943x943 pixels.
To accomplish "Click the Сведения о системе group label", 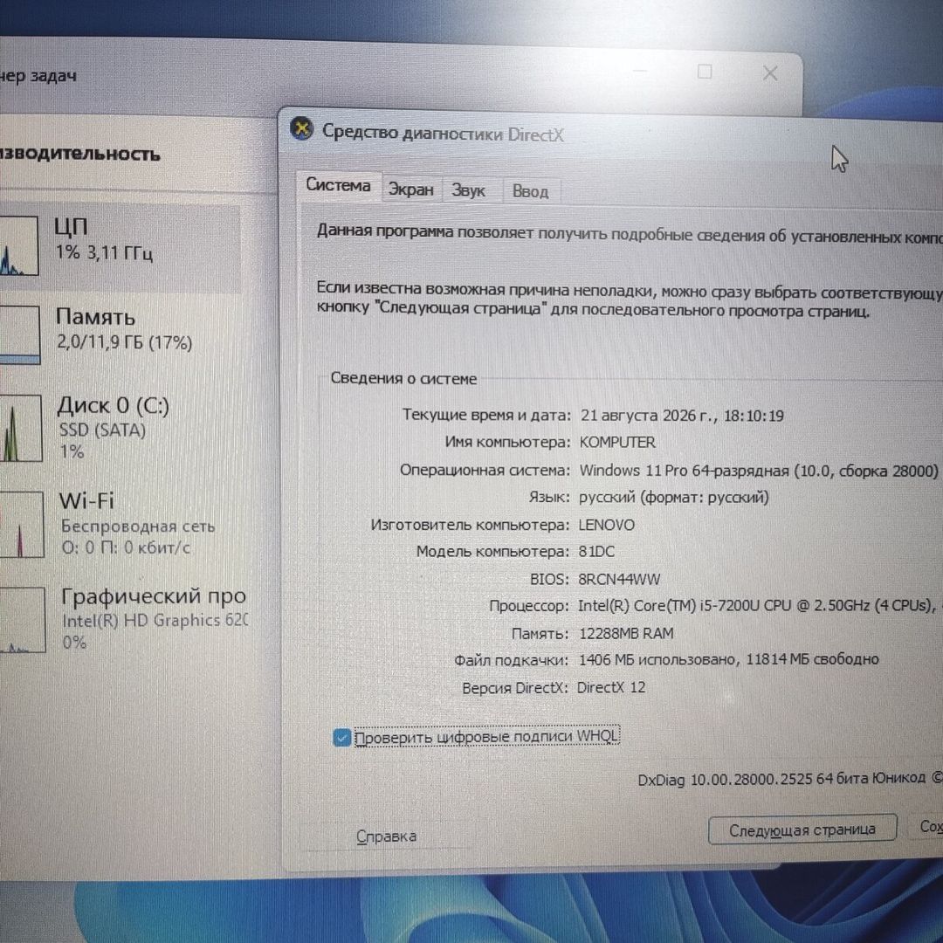I will click(x=403, y=378).
